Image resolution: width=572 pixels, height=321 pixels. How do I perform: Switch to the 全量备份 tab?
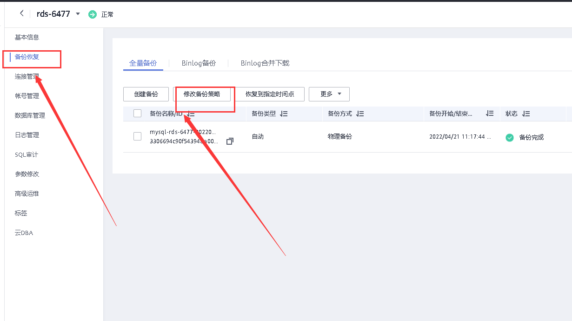coord(143,63)
